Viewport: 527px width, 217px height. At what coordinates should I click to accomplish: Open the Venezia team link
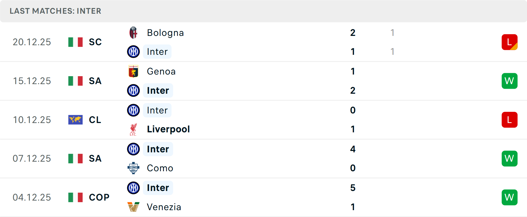(x=164, y=207)
